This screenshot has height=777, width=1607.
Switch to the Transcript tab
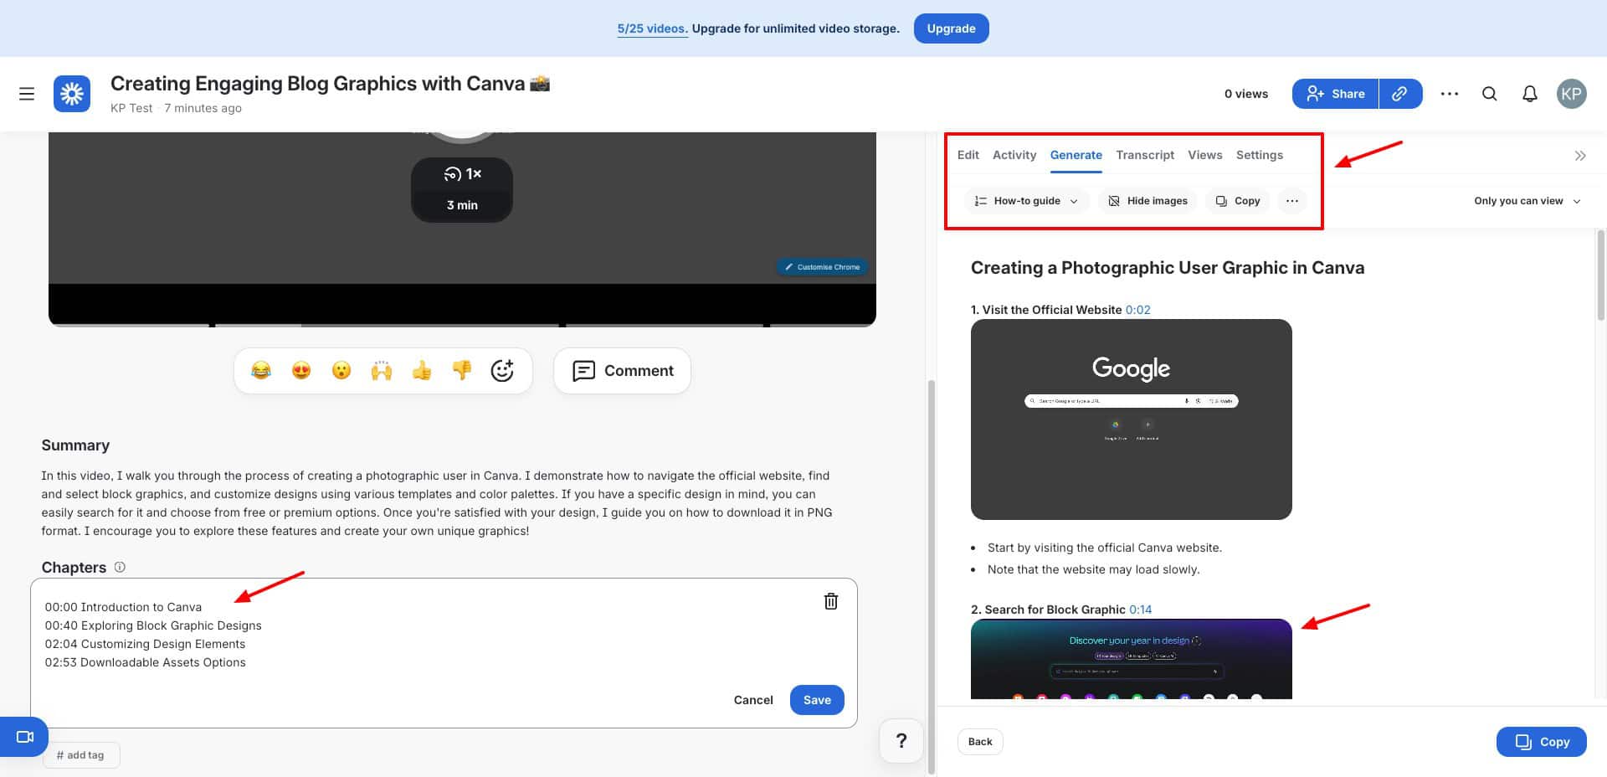point(1144,155)
